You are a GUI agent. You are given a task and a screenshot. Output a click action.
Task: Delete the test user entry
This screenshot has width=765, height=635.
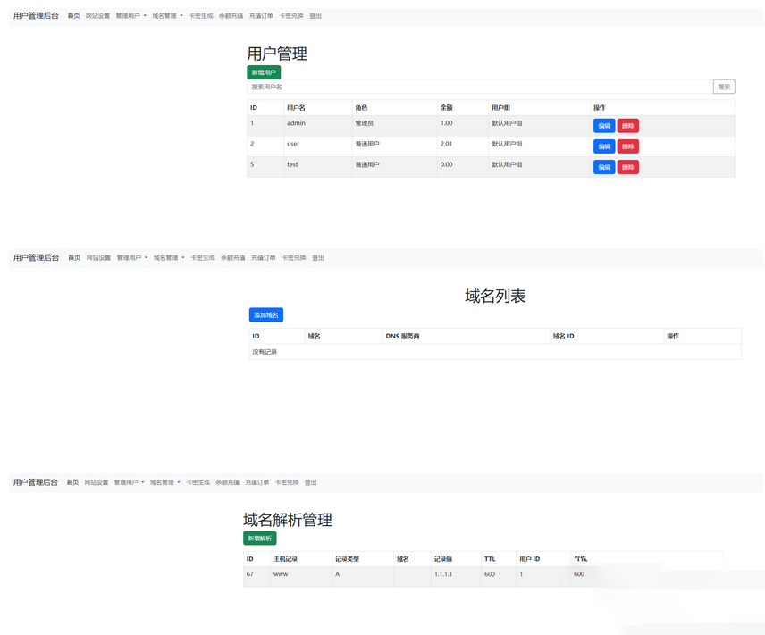coord(628,167)
